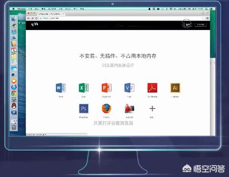
Task: Launch the Excel app icon
Action: pos(83,88)
